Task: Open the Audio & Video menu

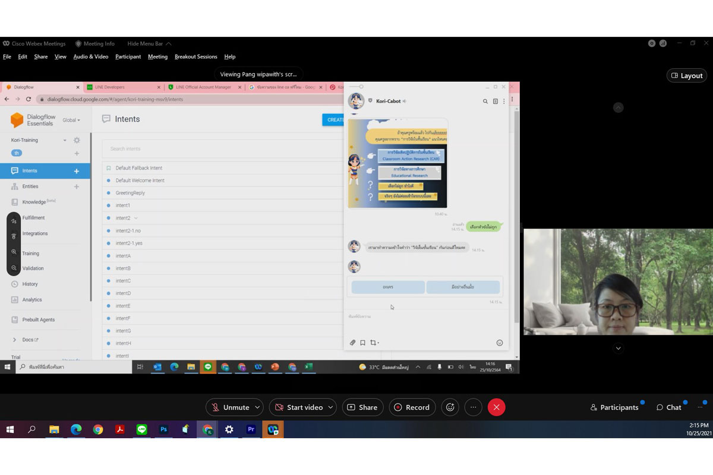Action: tap(91, 57)
